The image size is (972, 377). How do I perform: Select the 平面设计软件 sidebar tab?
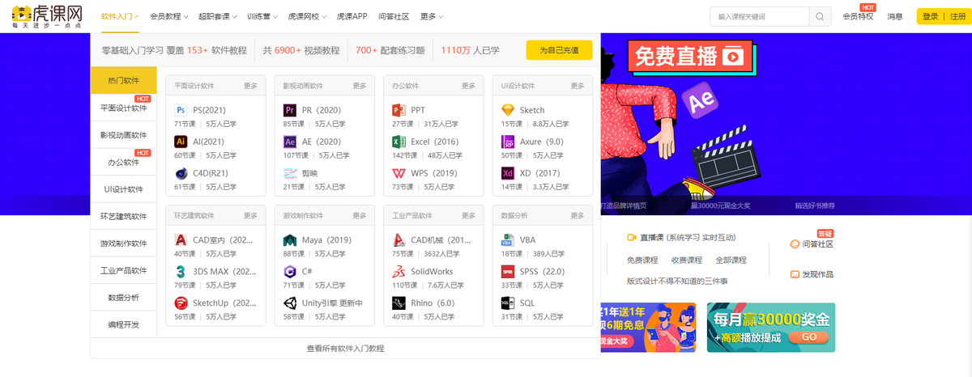124,108
